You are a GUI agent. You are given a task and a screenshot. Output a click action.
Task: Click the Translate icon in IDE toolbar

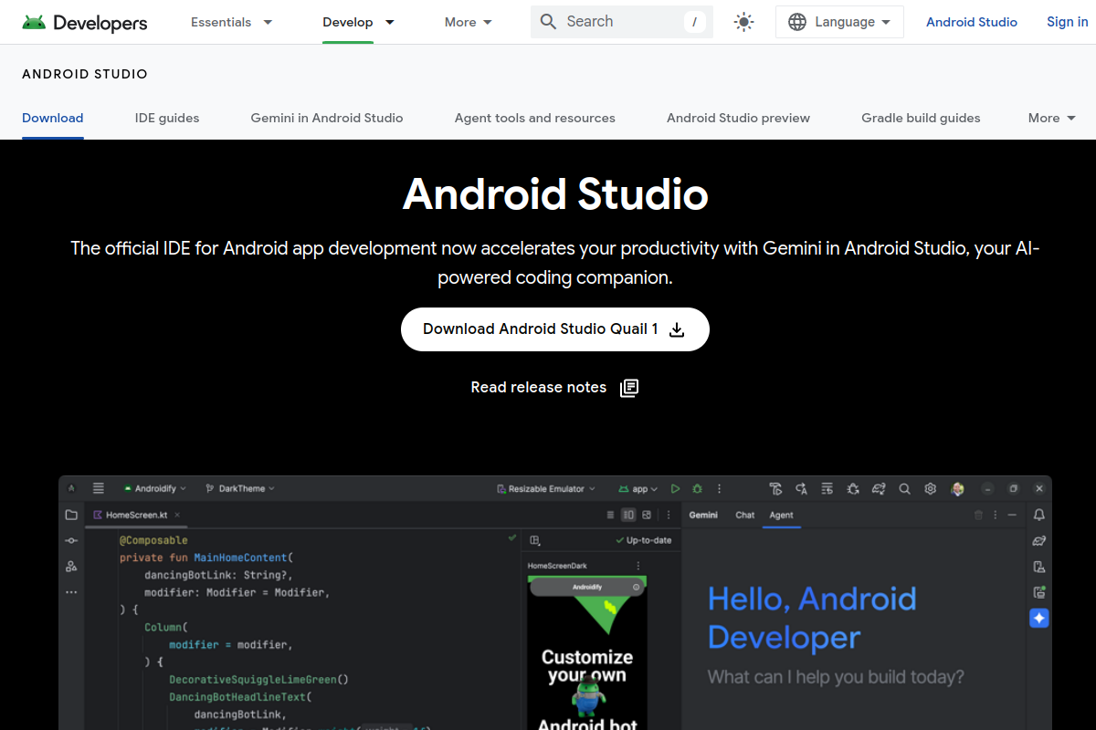tap(801, 489)
